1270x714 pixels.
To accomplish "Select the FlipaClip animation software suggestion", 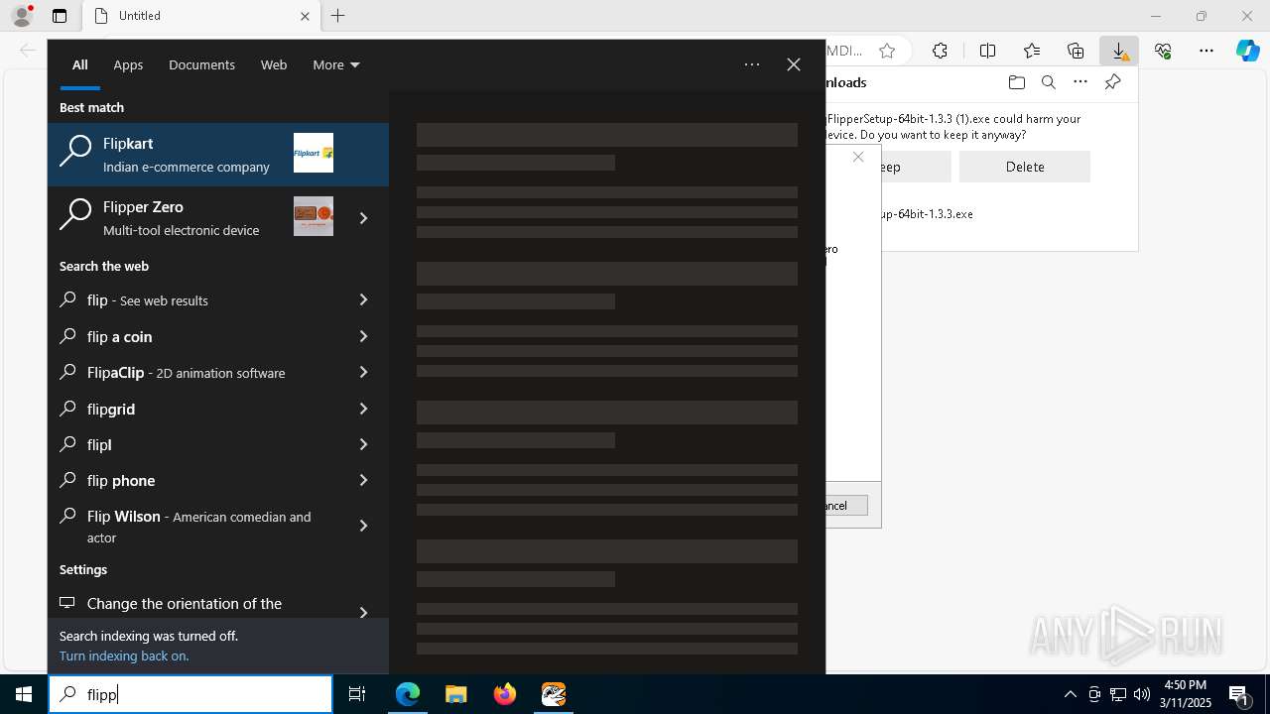I will tap(194, 372).
